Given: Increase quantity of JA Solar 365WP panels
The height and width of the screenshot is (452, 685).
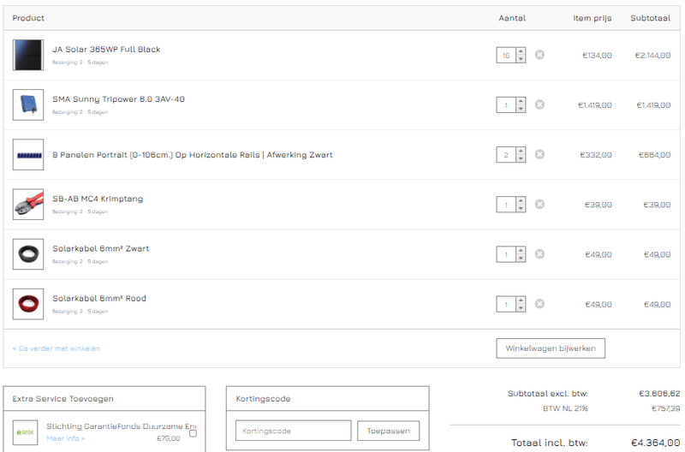Looking at the screenshot, I should (x=521, y=51).
